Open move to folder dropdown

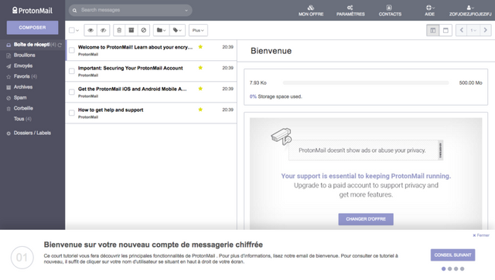pos(162,30)
